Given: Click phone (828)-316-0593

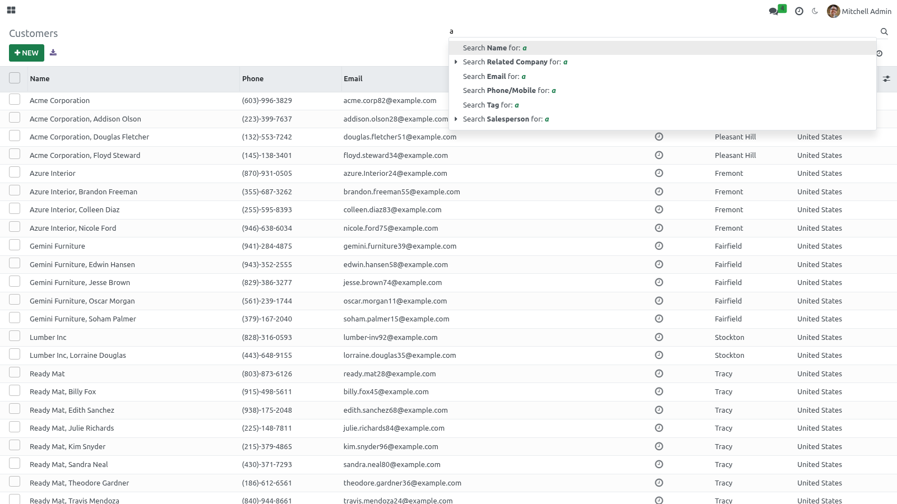Looking at the screenshot, I should (267, 338).
